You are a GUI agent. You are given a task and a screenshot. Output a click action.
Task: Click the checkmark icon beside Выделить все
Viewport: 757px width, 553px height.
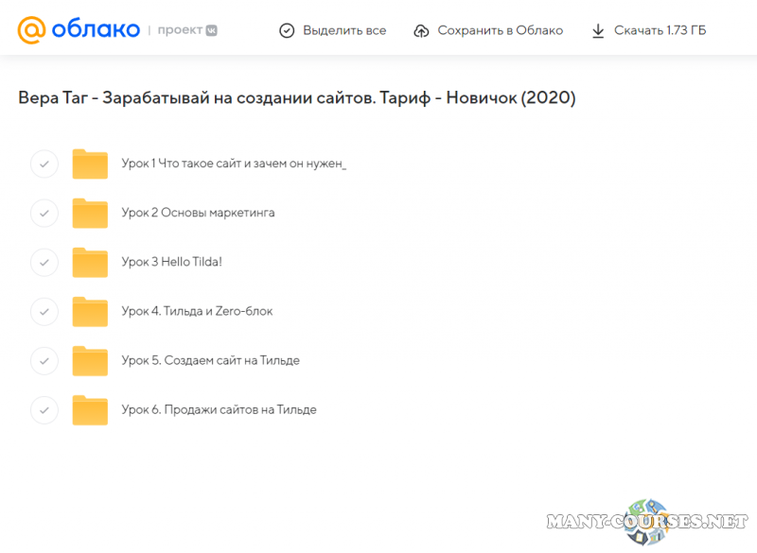point(286,29)
